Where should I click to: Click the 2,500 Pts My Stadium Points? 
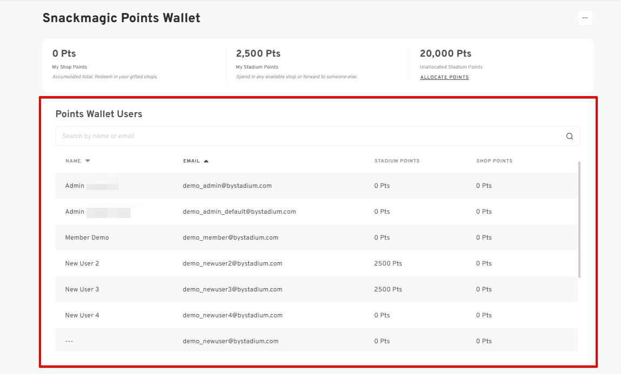click(x=258, y=53)
